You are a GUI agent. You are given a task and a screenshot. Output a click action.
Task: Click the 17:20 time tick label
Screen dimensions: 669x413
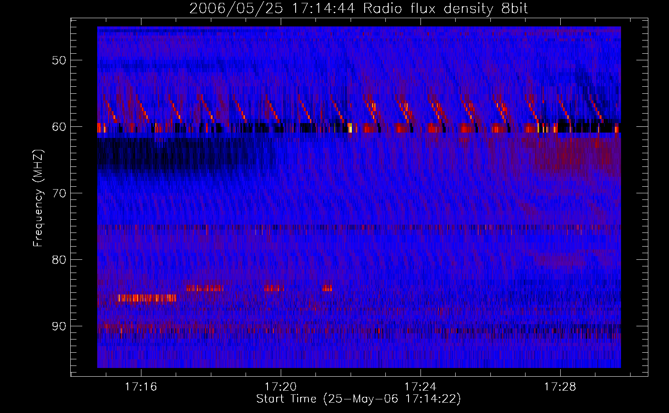(x=281, y=387)
